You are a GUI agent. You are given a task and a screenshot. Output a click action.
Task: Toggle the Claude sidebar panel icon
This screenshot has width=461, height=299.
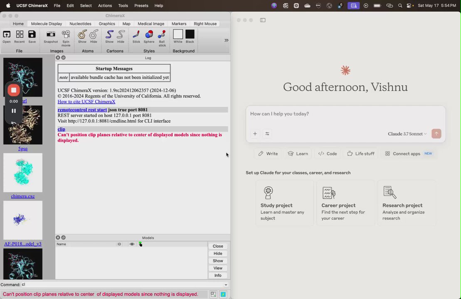(263, 20)
